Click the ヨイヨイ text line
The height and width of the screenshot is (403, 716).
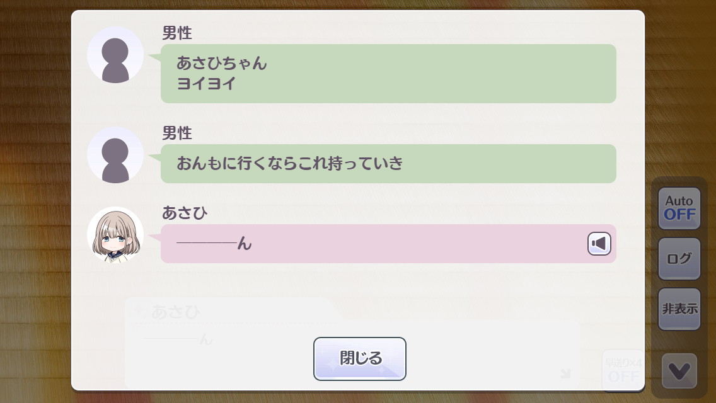206,83
